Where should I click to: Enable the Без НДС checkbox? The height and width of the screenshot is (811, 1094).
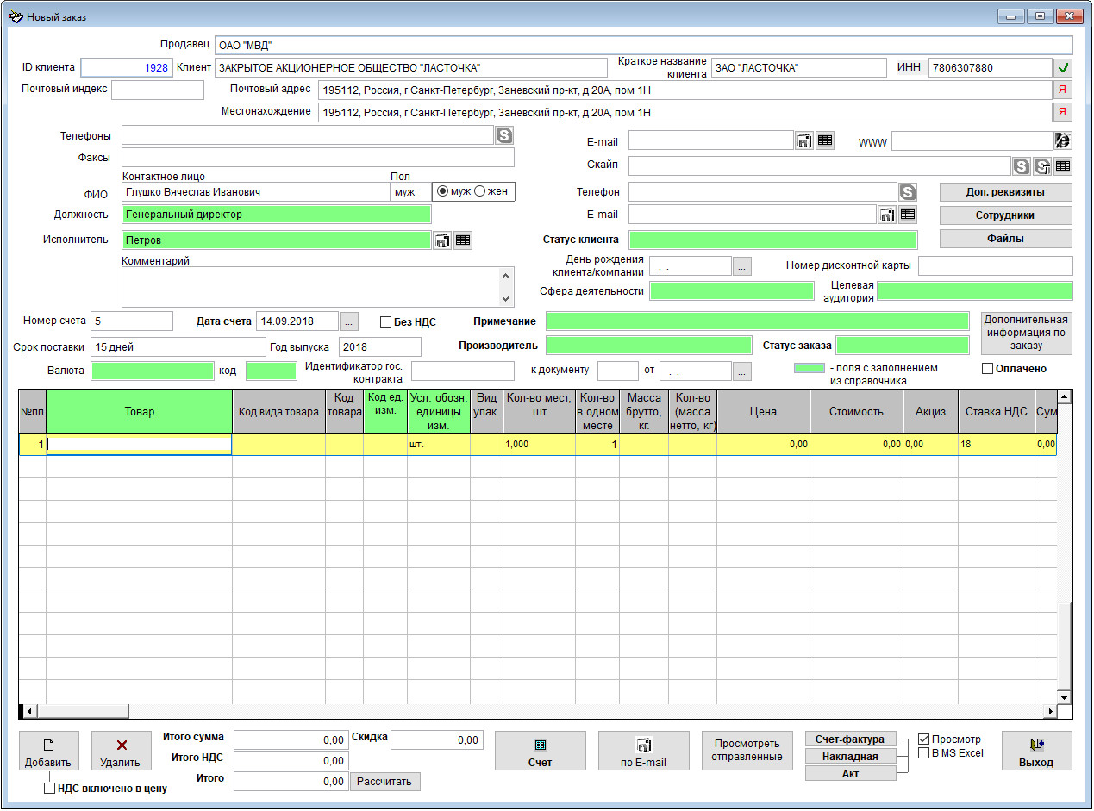point(386,321)
